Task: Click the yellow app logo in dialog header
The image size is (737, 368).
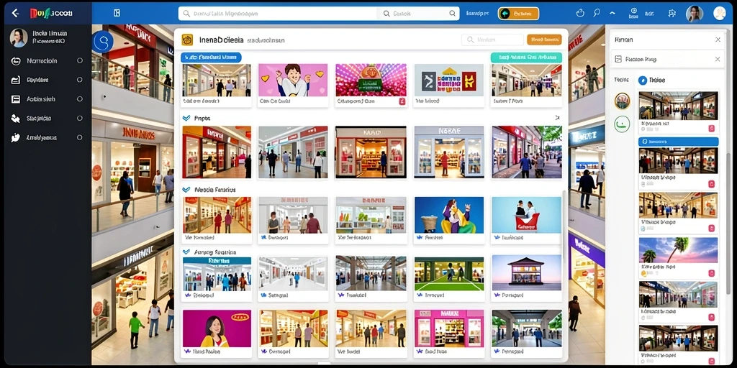Action: click(x=188, y=40)
